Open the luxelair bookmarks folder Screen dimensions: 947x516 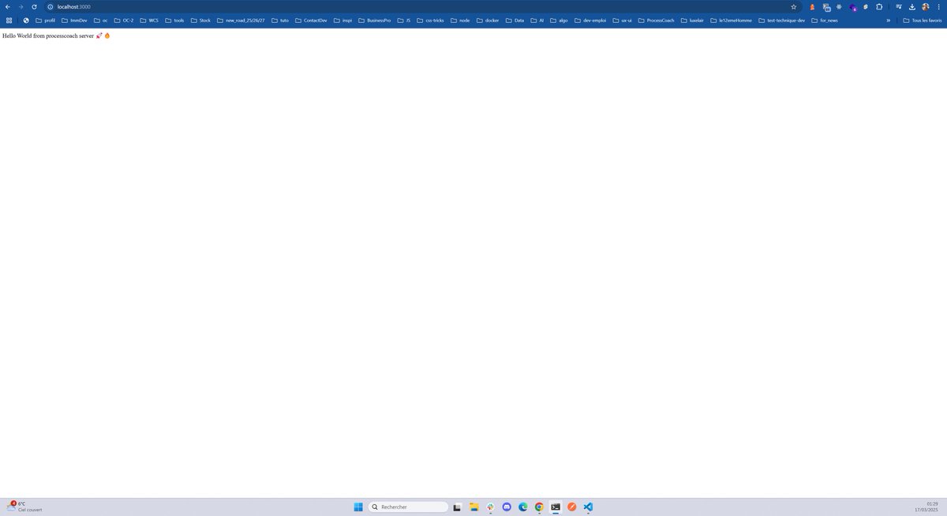click(692, 20)
